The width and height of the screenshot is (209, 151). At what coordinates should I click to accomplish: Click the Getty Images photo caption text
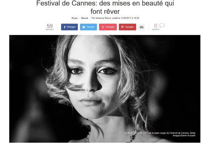tap(160, 134)
